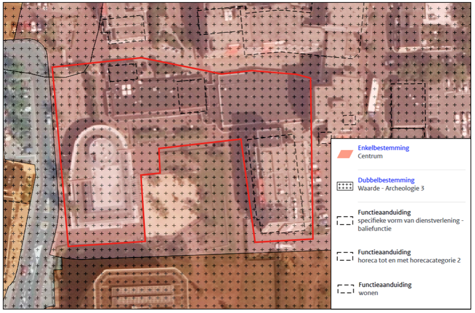Click the Enkelbestemming heading link

383,148
